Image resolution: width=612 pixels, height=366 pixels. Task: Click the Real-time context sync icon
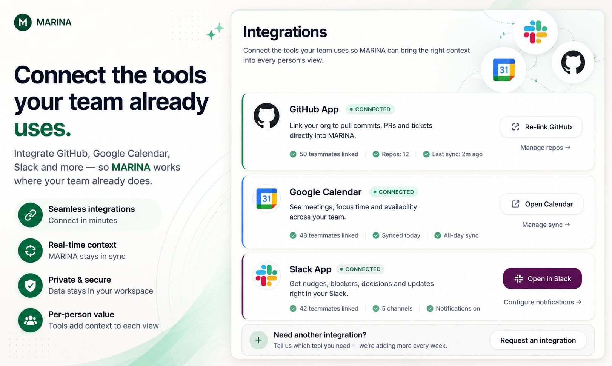[30, 251]
